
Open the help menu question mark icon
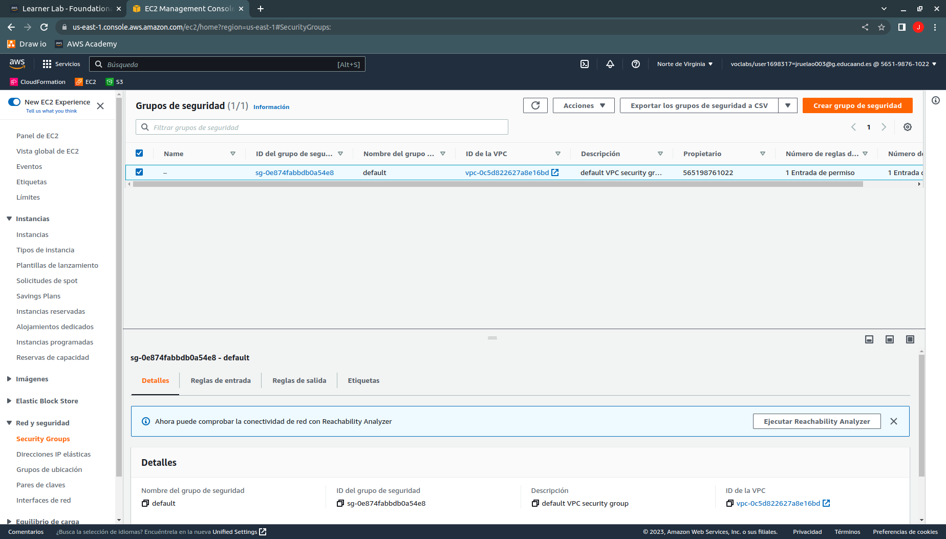coord(636,64)
